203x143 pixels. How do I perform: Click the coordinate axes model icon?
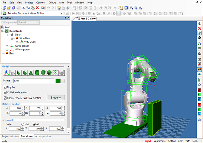6,73
